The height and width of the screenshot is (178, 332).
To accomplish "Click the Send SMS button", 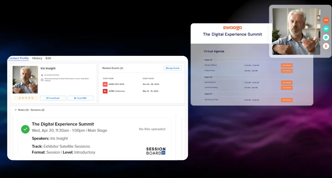I will click(81, 98).
